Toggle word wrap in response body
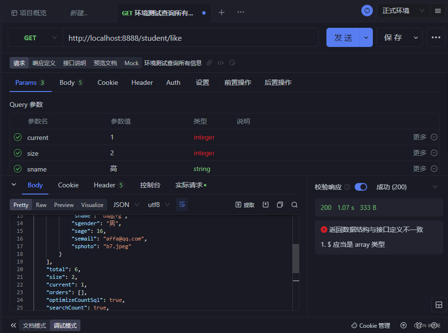The height and width of the screenshot is (333, 448). click(182, 205)
